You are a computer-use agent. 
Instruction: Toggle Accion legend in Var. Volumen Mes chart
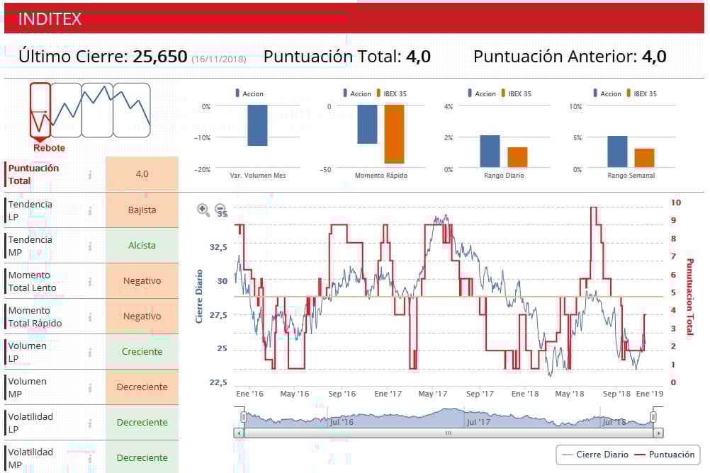(x=249, y=93)
